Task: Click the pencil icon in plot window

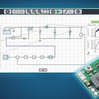Action: point(89,53)
